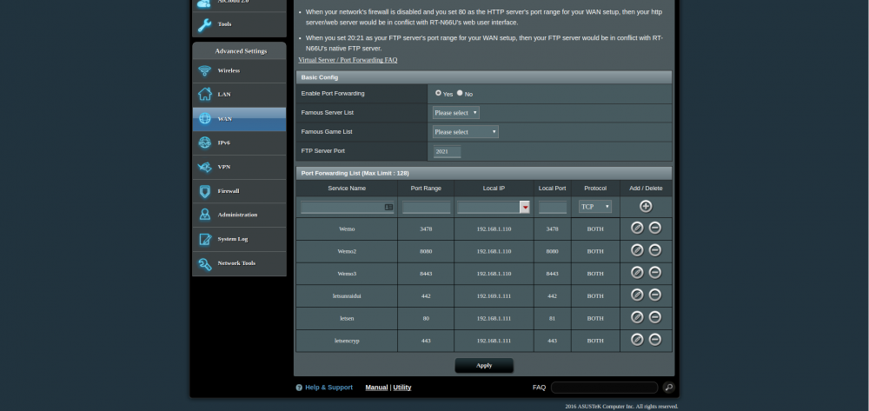Delete the letsencryp forwarding rule
Screen dimensions: 869x411
pyautogui.click(x=655, y=340)
